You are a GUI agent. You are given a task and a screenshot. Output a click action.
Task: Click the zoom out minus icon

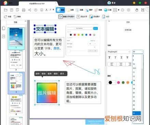(x=123, y=10)
